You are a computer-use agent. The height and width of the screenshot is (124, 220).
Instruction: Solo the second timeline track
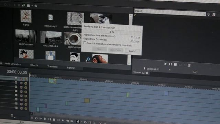(x=26, y=83)
